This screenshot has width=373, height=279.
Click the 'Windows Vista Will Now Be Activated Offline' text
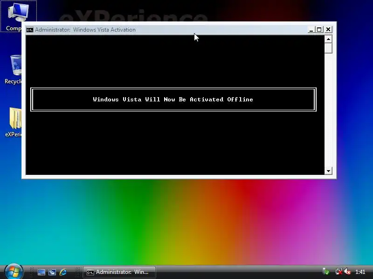pyautogui.click(x=173, y=100)
